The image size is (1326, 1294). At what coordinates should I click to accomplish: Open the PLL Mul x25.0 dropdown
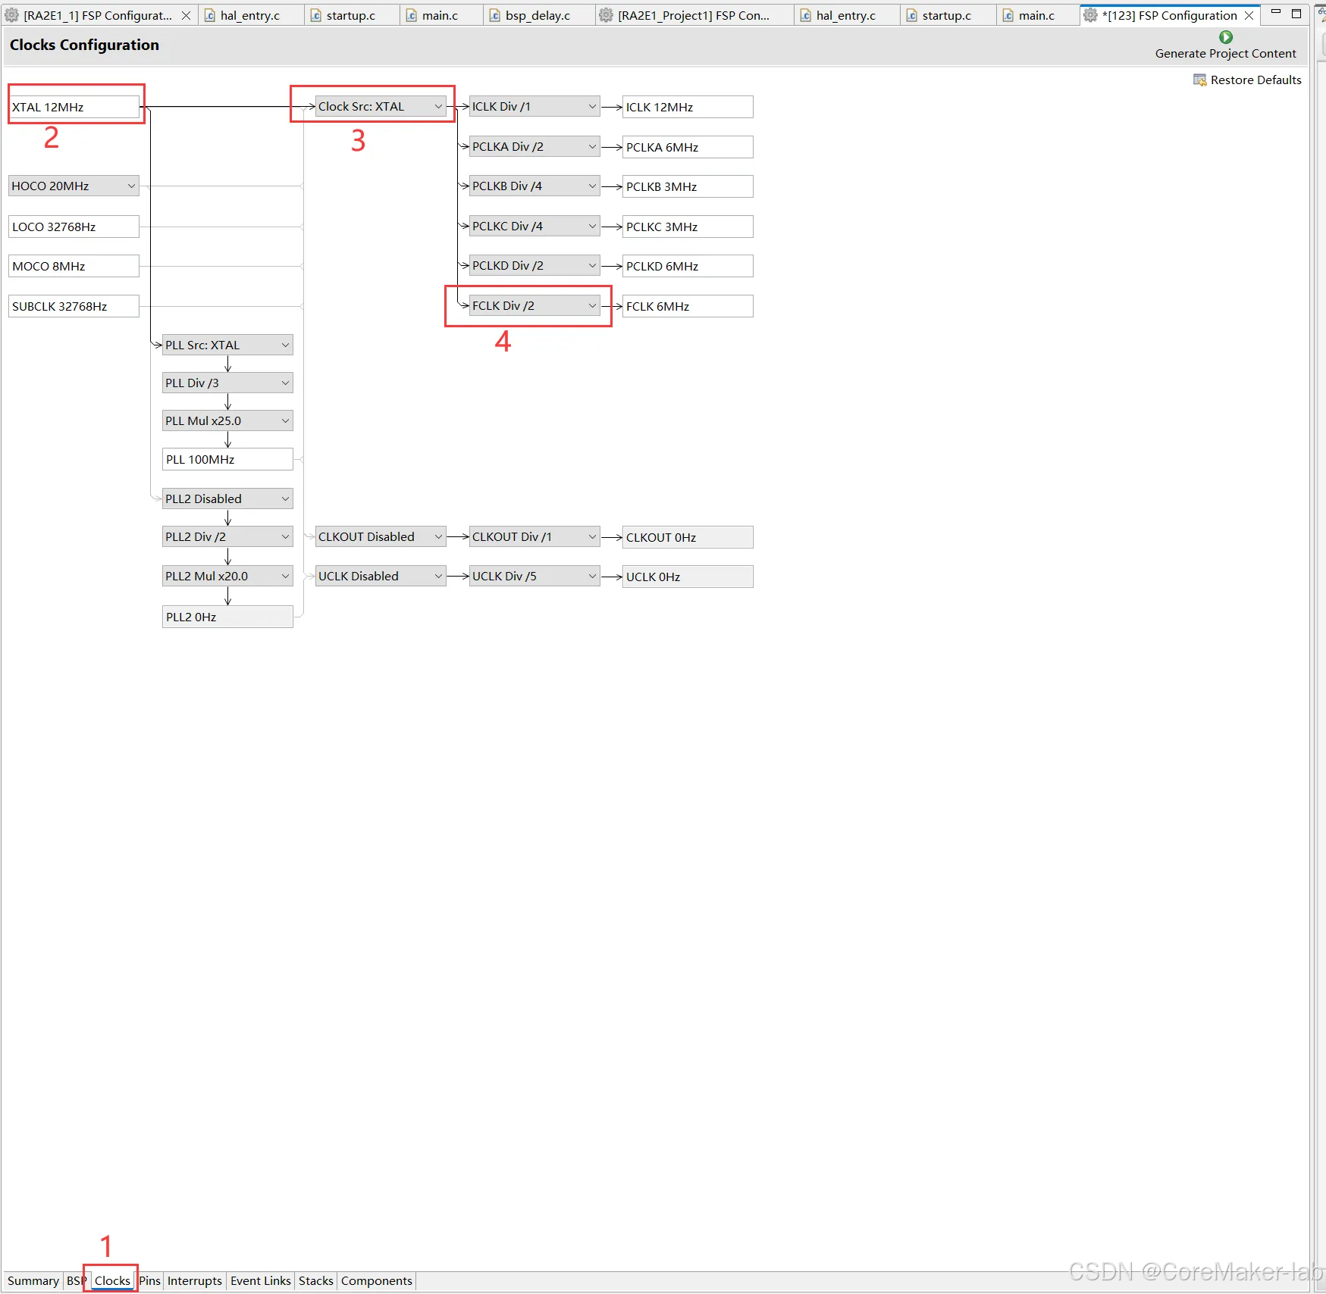(285, 420)
